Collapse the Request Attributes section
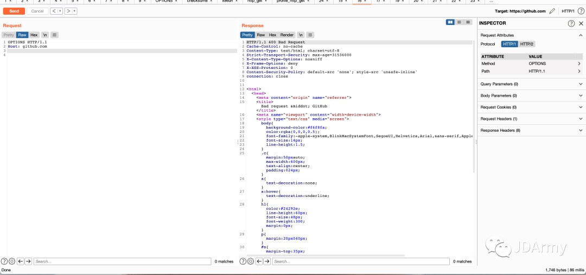Image resolution: width=586 pixels, height=275 pixels. click(x=581, y=35)
